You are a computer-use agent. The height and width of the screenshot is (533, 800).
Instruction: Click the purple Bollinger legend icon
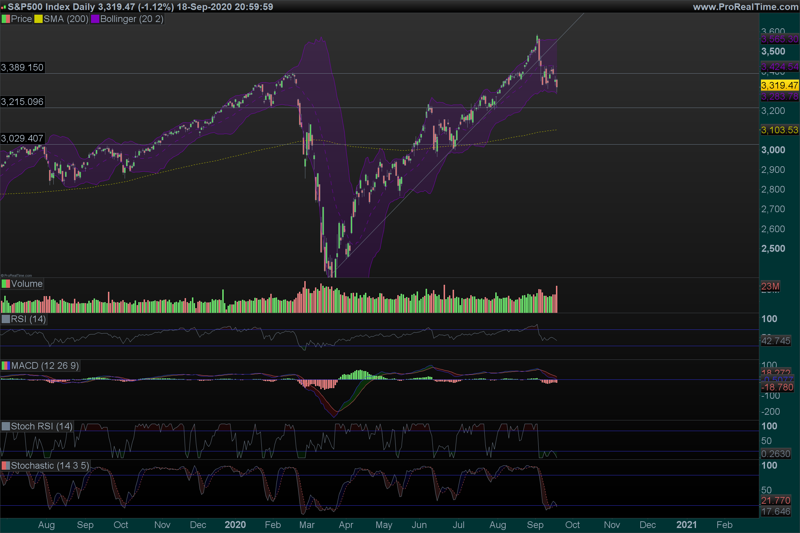tap(95, 19)
